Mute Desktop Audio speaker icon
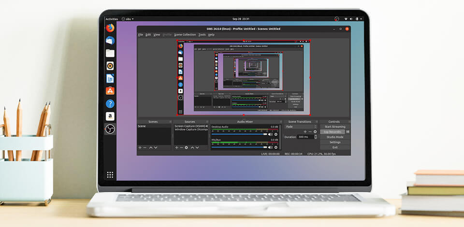This screenshot has height=227, width=464. [270, 134]
